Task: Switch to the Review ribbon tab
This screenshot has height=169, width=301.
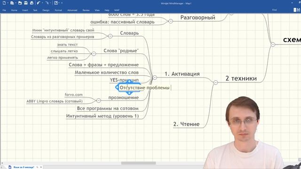Action: [x=86, y=10]
